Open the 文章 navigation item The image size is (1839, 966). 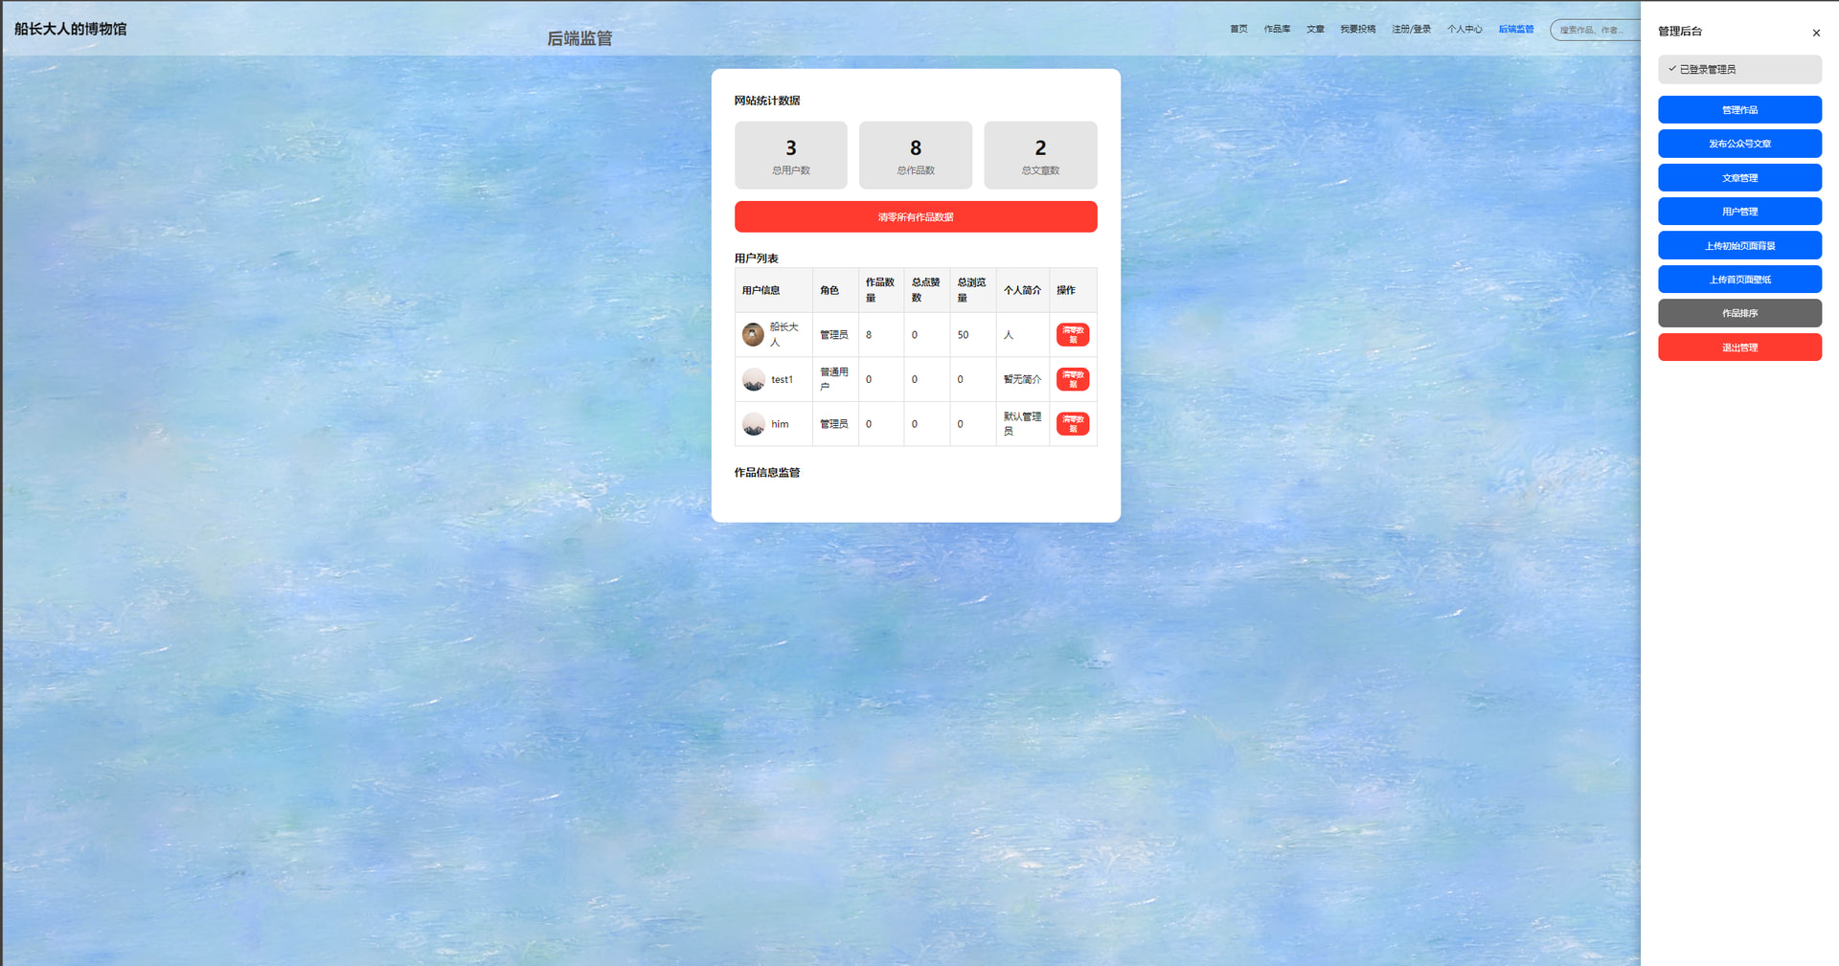(x=1315, y=29)
